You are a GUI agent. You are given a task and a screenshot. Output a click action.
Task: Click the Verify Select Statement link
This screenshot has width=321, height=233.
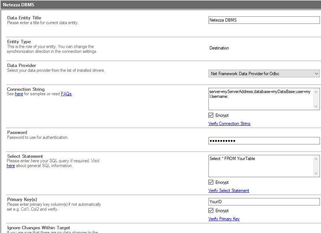(228, 191)
